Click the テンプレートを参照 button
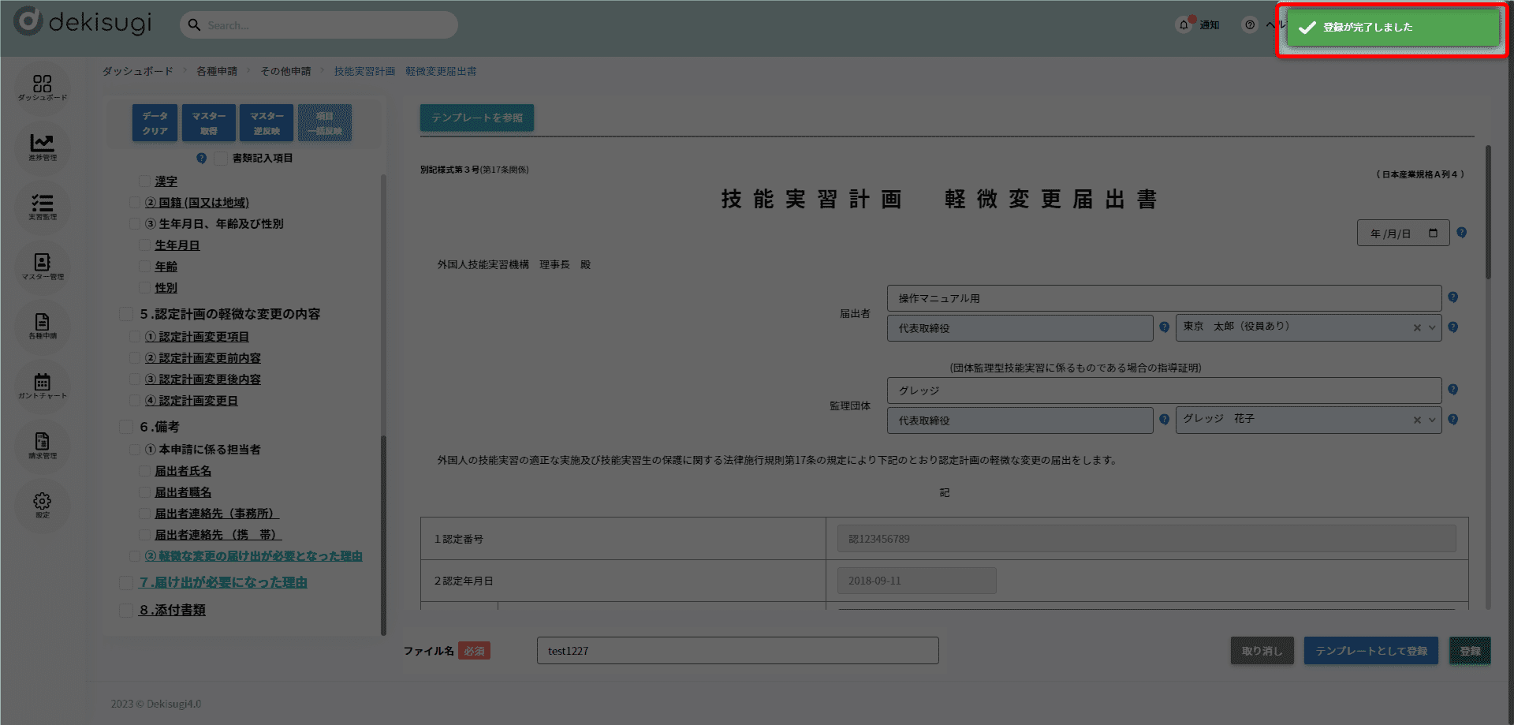Viewport: 1514px width, 725px height. pos(477,118)
